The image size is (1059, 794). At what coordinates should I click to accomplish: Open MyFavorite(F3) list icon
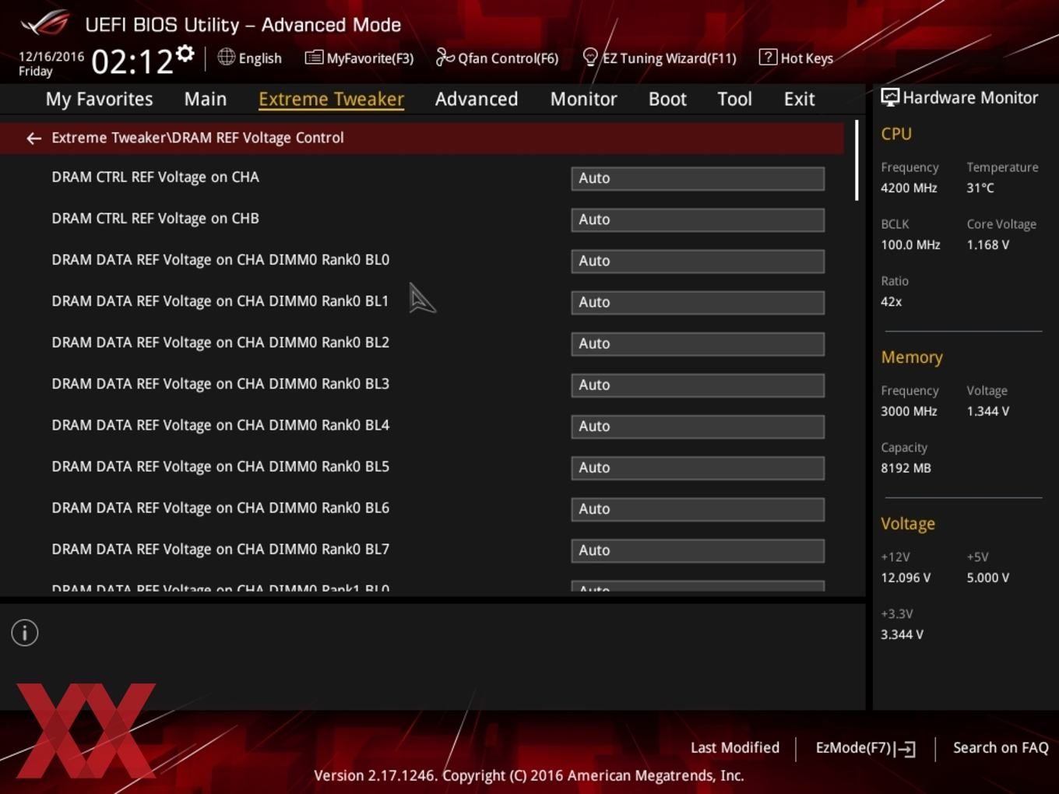(x=314, y=58)
